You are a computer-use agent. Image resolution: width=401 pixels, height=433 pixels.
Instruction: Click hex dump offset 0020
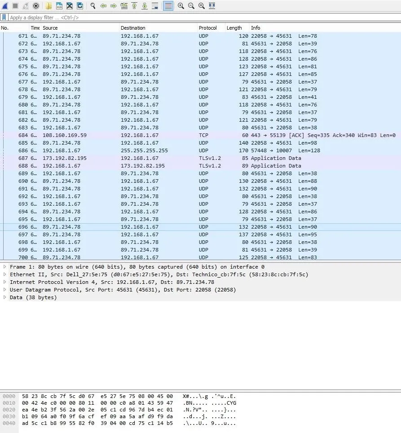[x=9, y=410]
